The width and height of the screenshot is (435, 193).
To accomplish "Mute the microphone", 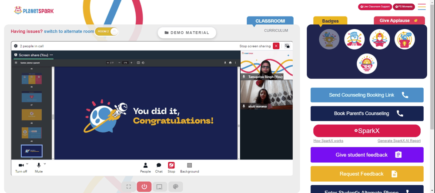I will 39,167.
